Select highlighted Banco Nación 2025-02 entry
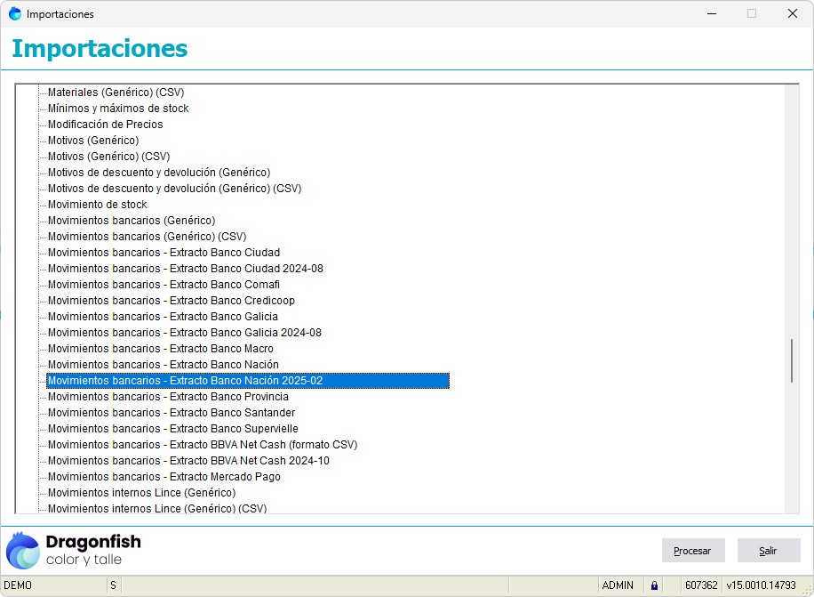The image size is (814, 597). click(185, 381)
